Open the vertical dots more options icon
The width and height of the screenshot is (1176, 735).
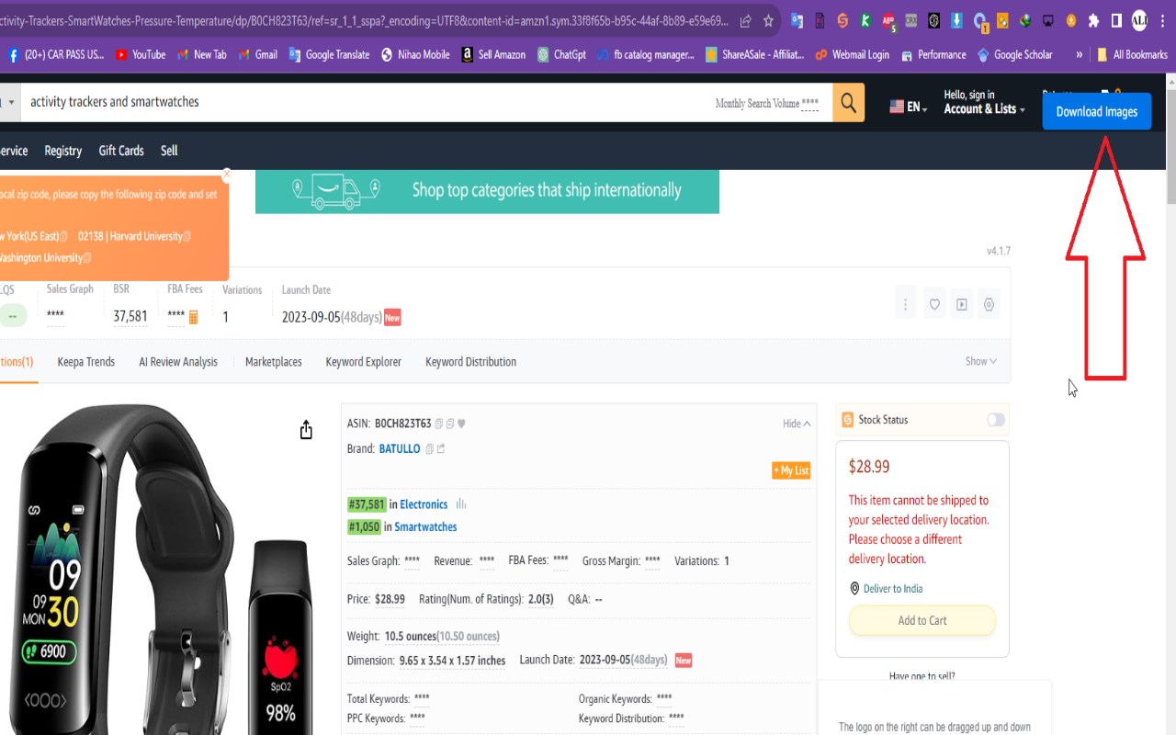[x=905, y=304]
